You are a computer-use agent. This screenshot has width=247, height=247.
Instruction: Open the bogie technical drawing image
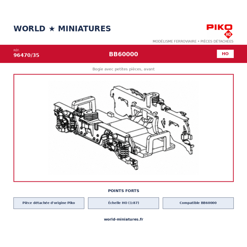click(124, 128)
